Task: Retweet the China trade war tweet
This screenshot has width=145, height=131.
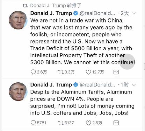Action: 61,72
